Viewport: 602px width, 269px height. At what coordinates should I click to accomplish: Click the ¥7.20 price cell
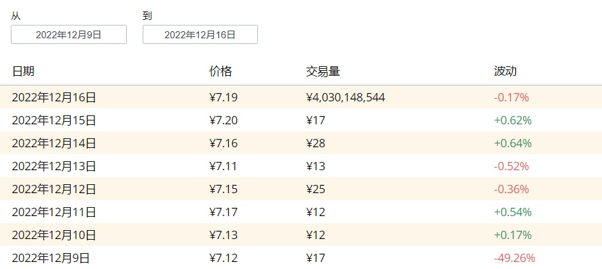[x=223, y=120]
